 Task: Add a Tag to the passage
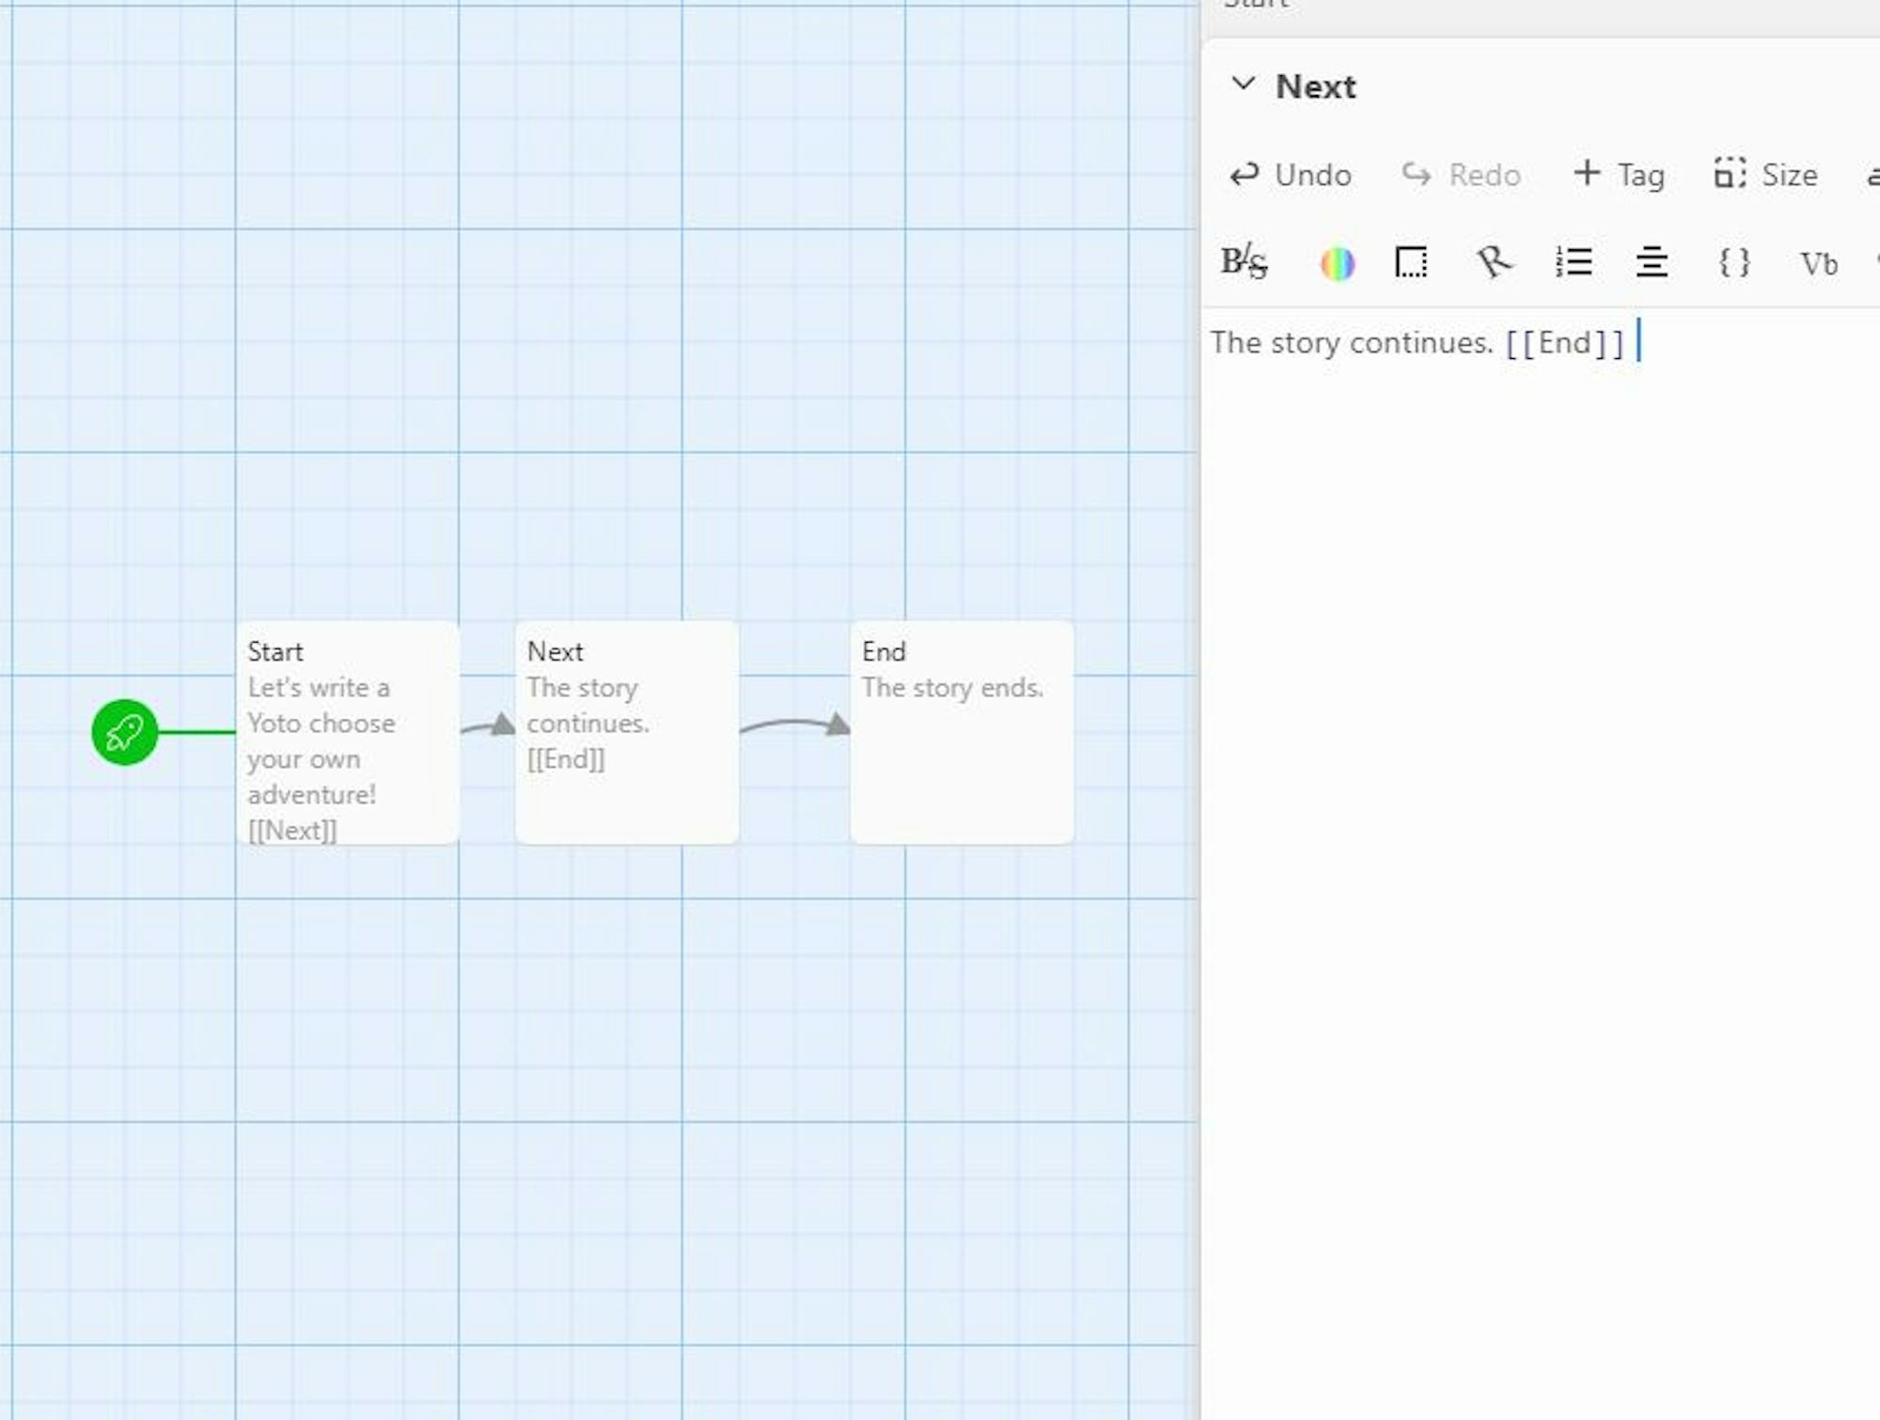pyautogui.click(x=1619, y=175)
